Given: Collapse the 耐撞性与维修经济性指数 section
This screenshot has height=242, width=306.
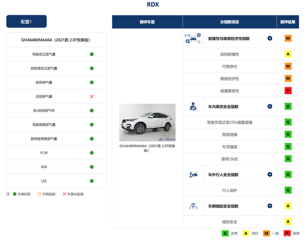Looking at the screenshot, I should [270, 38].
